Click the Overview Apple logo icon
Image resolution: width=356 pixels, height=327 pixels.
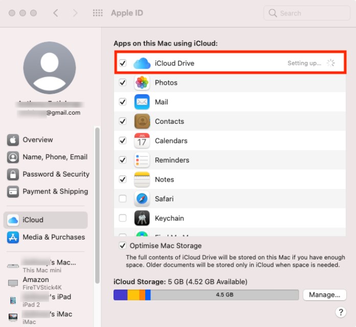pos(13,140)
